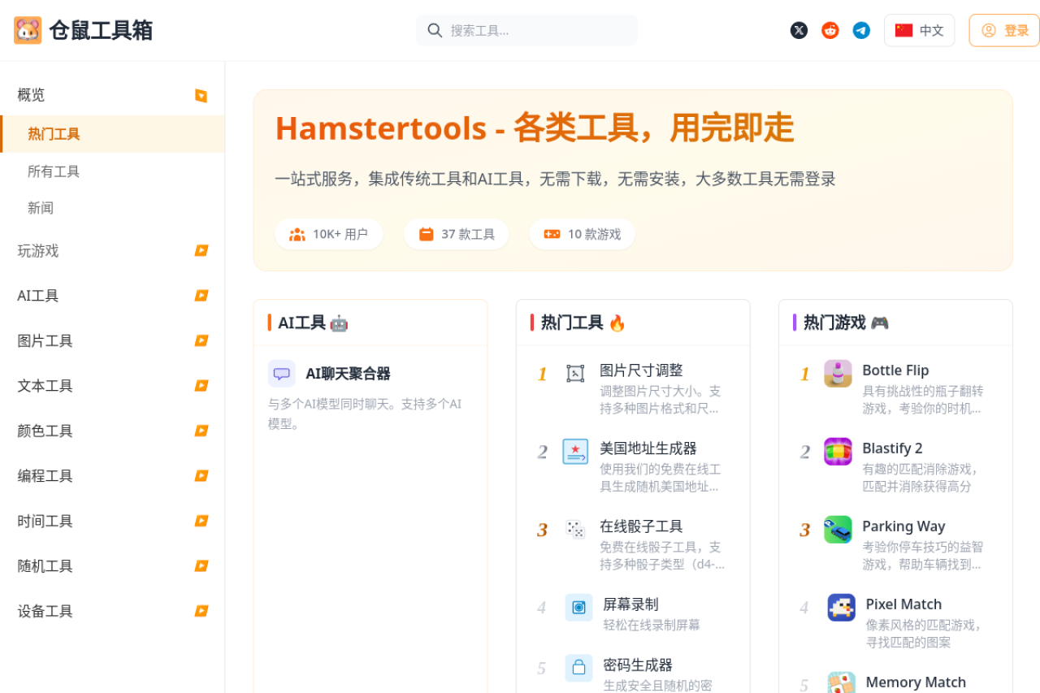Open the AI聊天聚合器 link
Screen dimensions: 1040x693
tap(348, 374)
